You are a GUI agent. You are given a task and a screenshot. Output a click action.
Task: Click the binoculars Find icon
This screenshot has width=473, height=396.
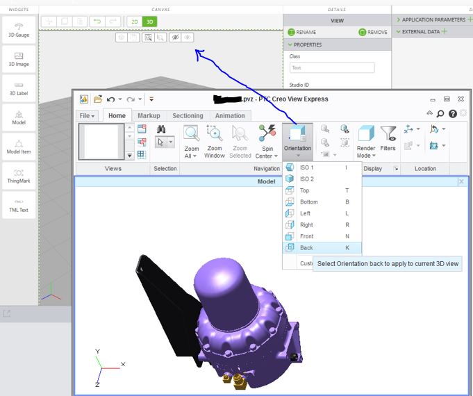pyautogui.click(x=161, y=129)
